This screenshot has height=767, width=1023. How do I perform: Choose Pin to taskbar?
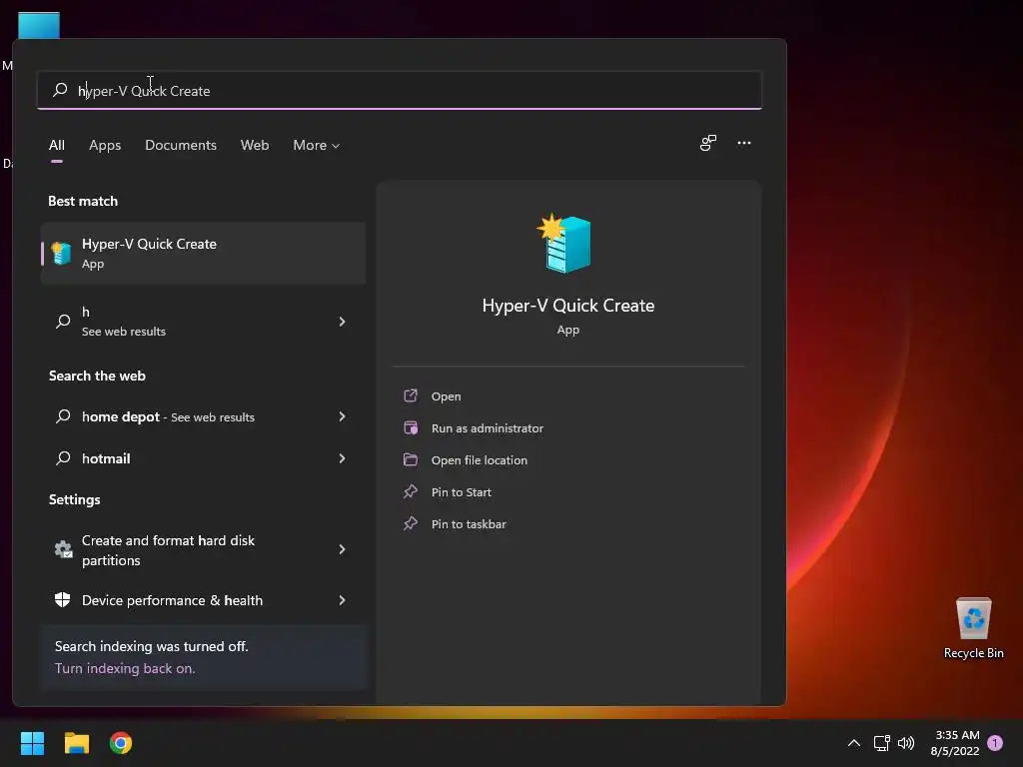469,524
